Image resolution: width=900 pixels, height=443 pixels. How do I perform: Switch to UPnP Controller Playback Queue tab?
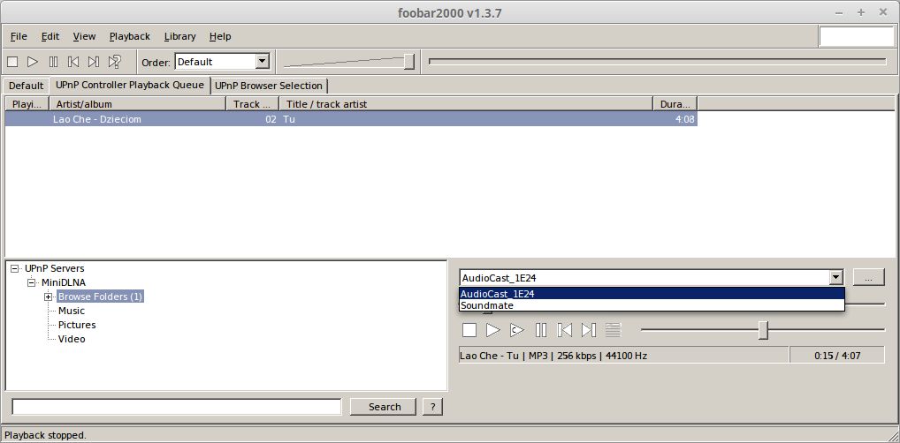click(130, 85)
